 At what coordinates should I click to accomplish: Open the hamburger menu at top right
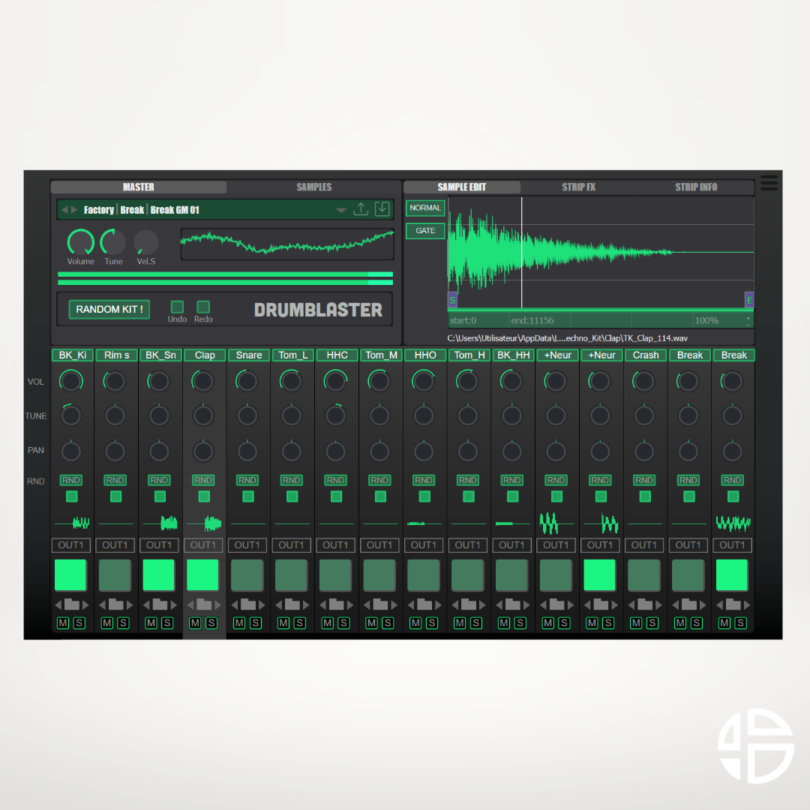click(x=768, y=182)
